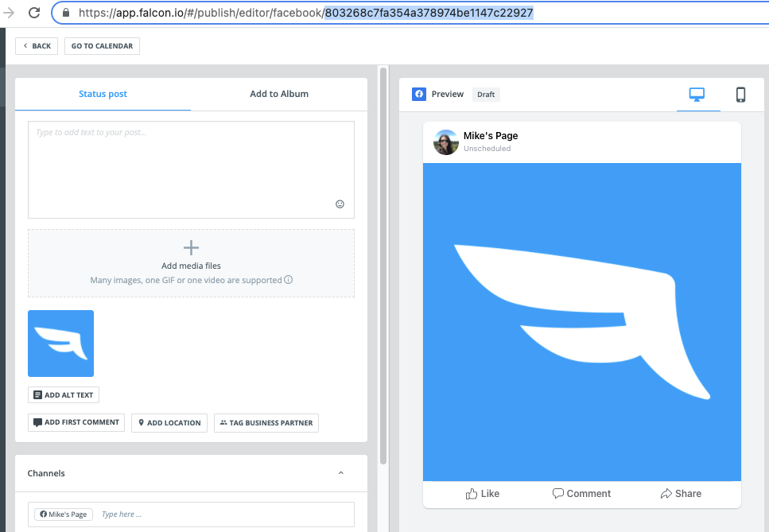
Task: Click the browser forward arrow
Action: pos(8,12)
